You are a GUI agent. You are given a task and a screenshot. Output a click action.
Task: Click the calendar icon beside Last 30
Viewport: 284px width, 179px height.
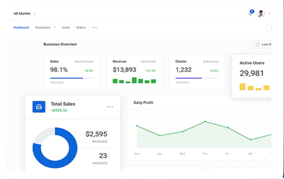coord(257,44)
